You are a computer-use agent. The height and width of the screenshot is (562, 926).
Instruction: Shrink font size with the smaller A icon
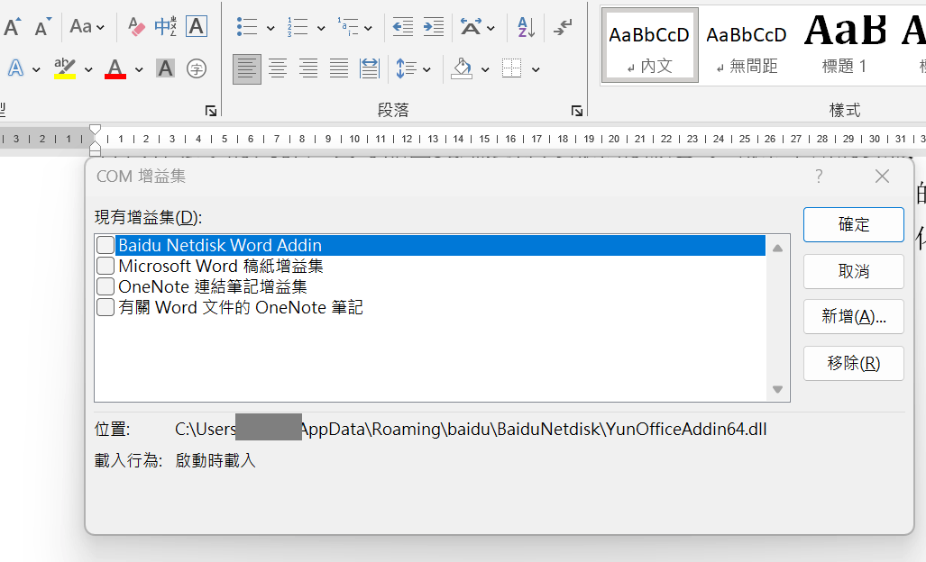point(42,26)
